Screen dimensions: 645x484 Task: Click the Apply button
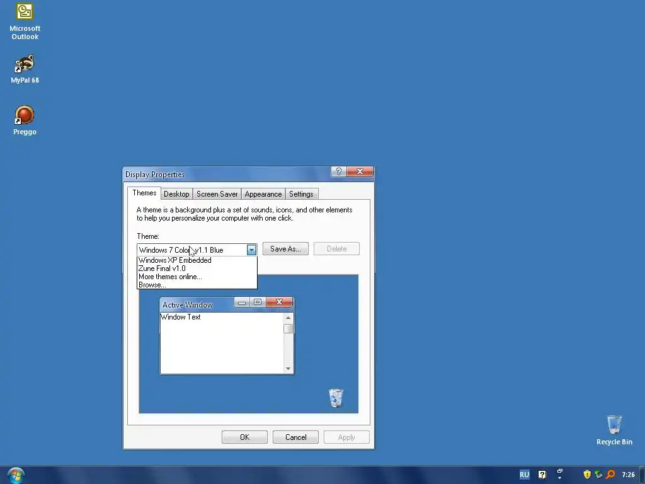click(x=346, y=437)
